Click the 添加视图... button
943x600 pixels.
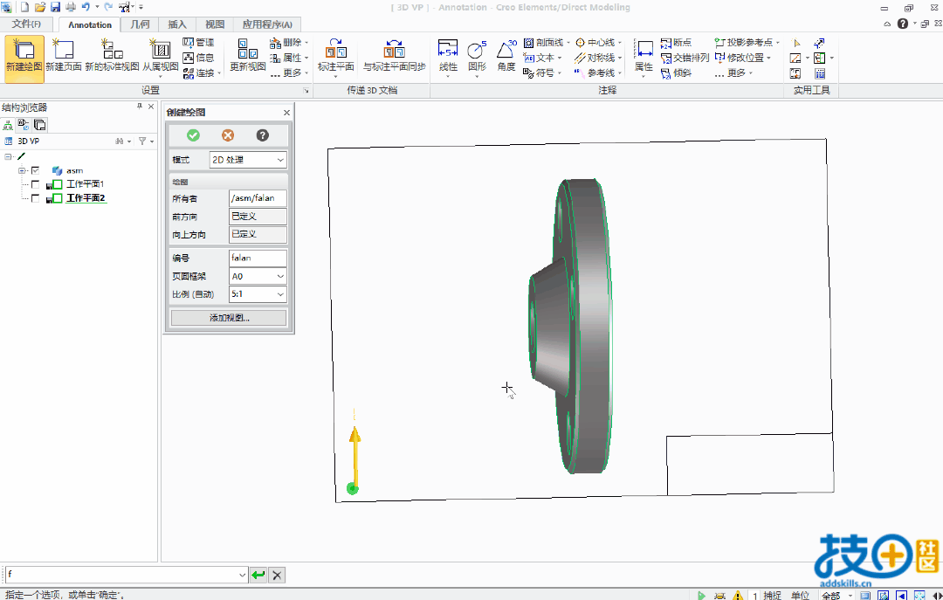[x=229, y=318]
